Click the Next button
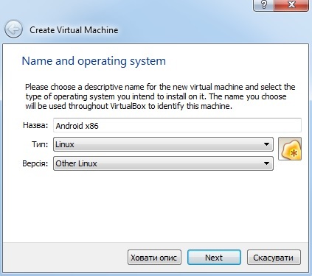This screenshot has width=312, height=276. (214, 258)
